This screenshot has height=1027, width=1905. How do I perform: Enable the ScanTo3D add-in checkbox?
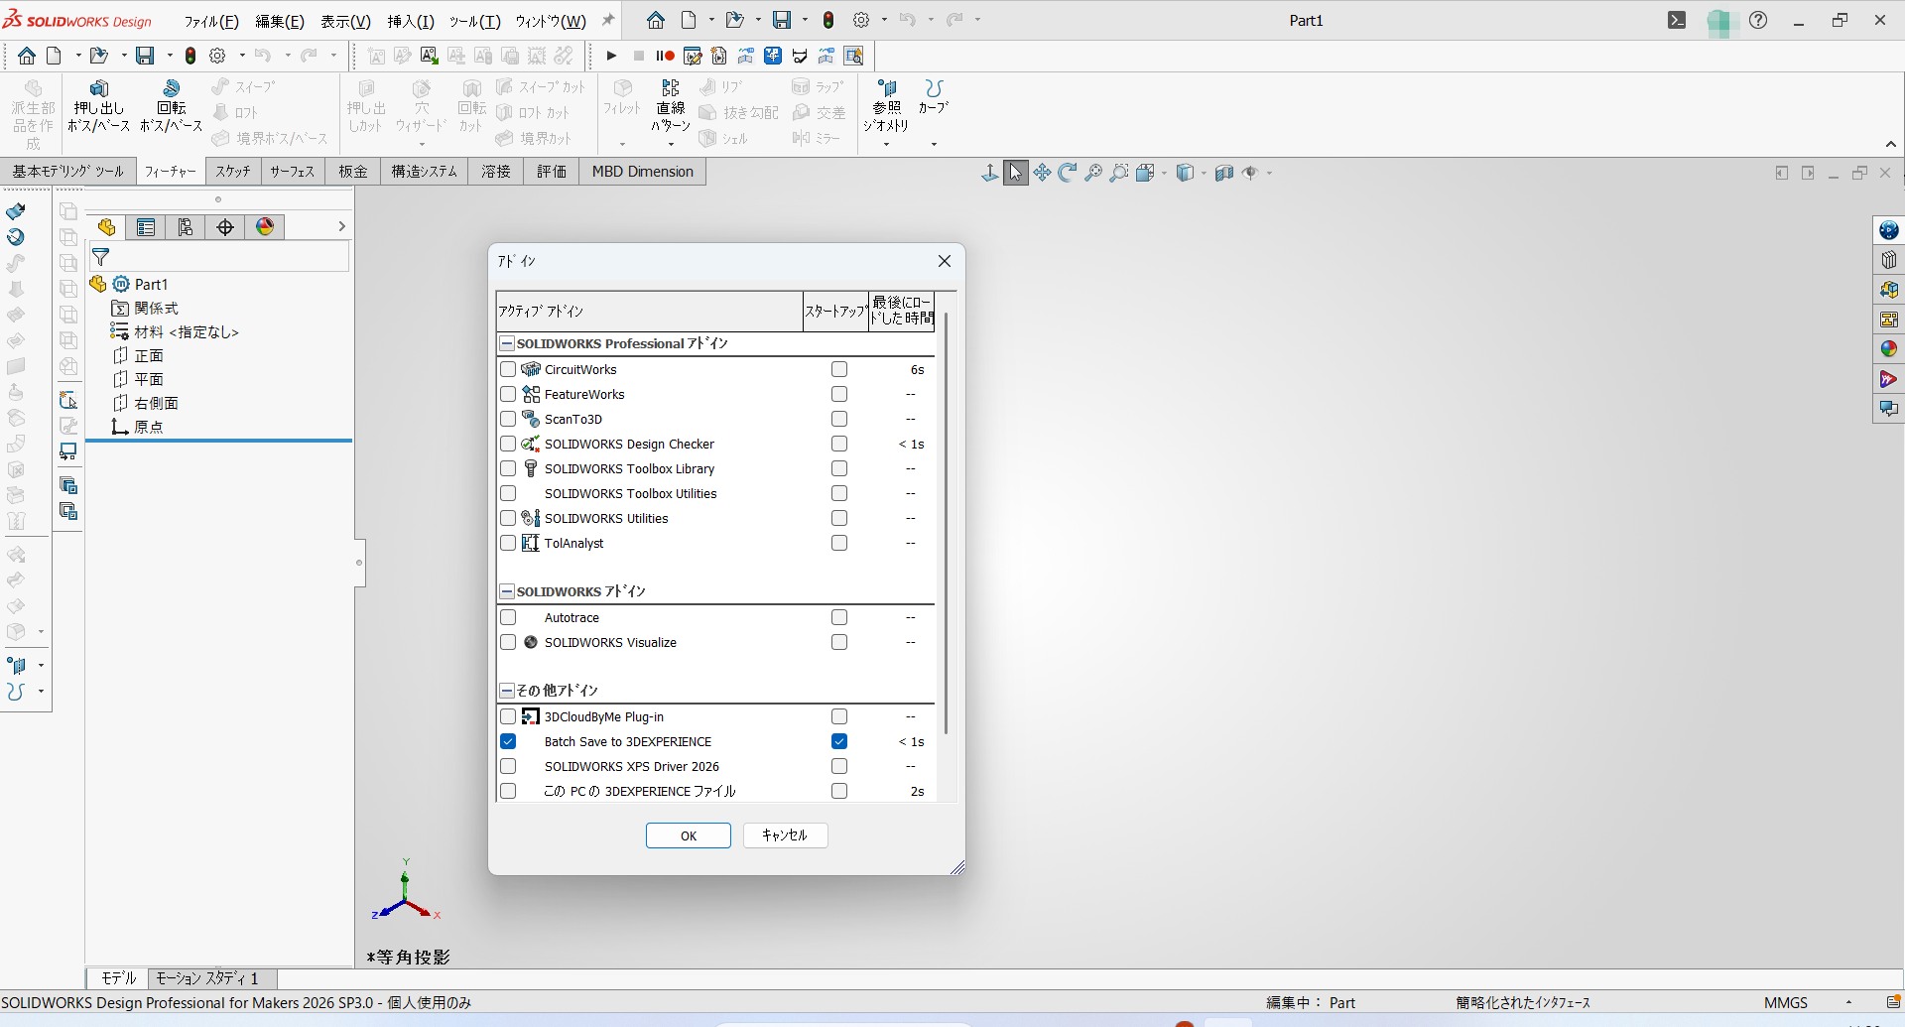click(508, 419)
